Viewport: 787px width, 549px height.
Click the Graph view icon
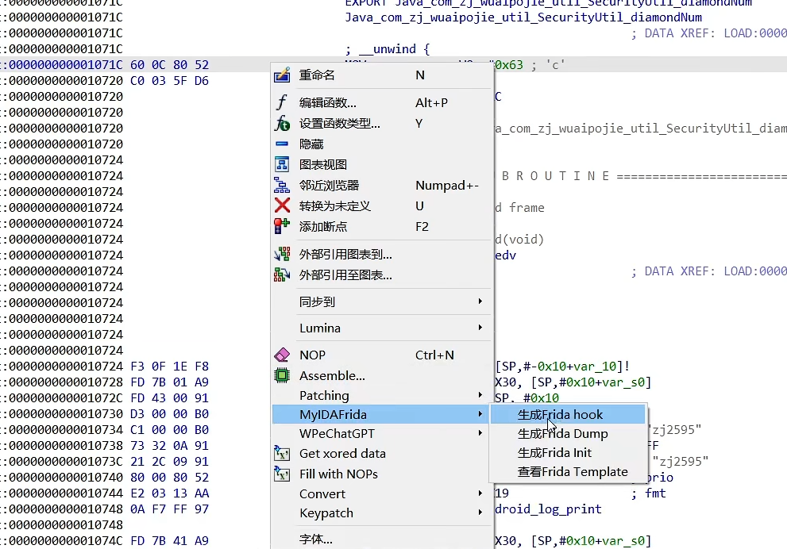[x=282, y=164]
